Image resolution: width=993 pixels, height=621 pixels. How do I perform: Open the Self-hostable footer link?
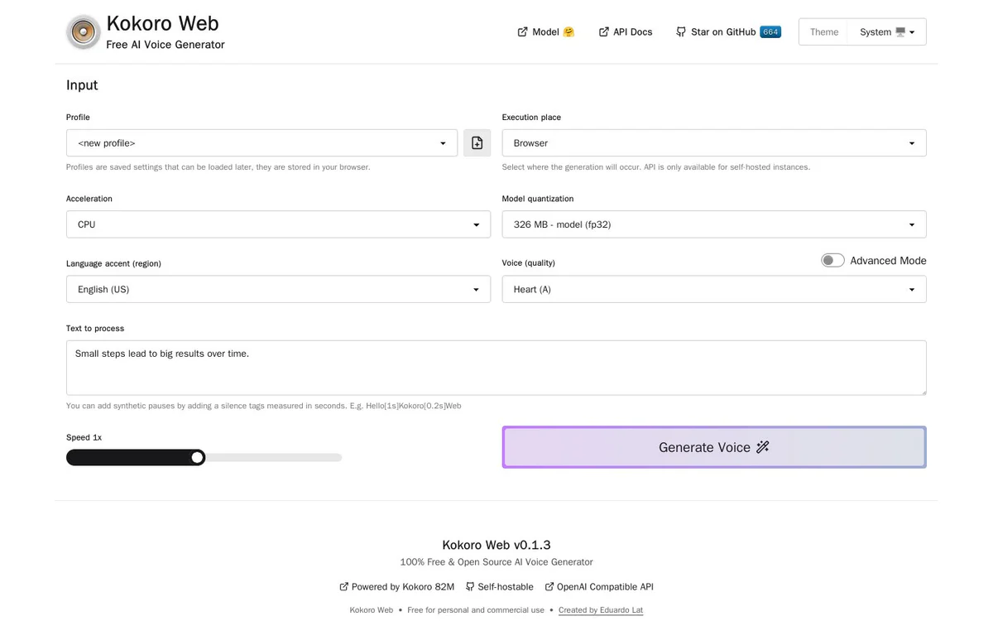coord(499,586)
